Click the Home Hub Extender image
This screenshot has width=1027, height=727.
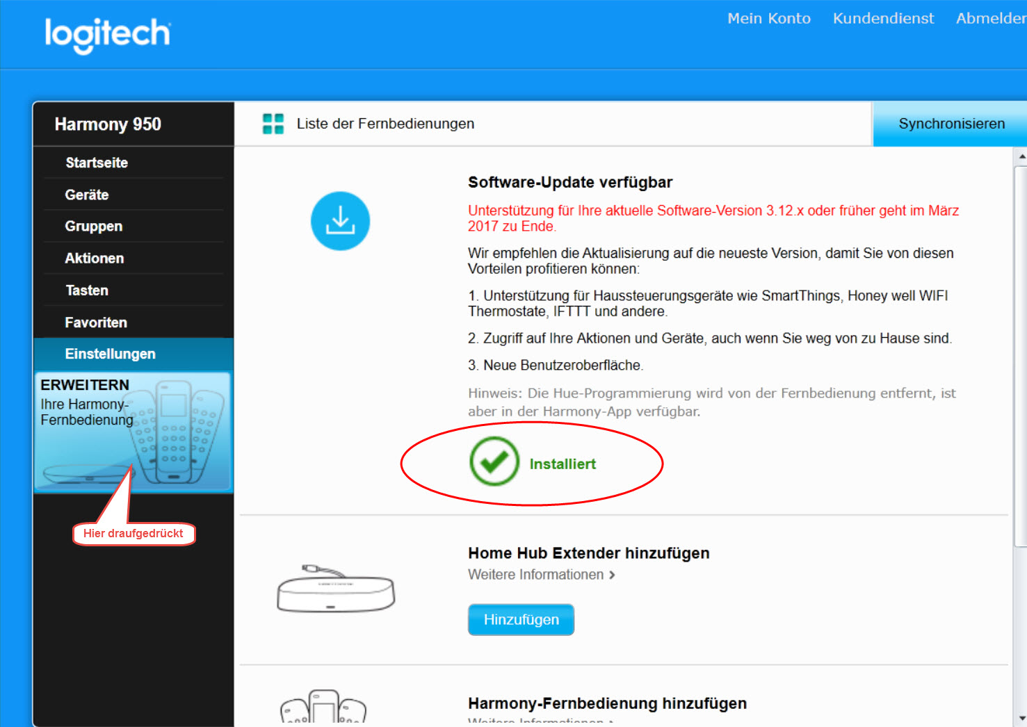coord(336,589)
